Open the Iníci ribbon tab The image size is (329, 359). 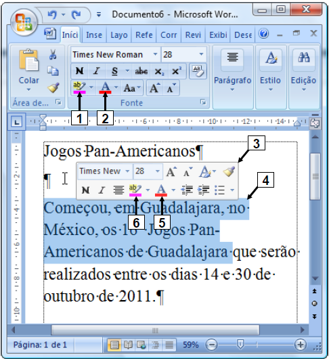[x=70, y=35]
